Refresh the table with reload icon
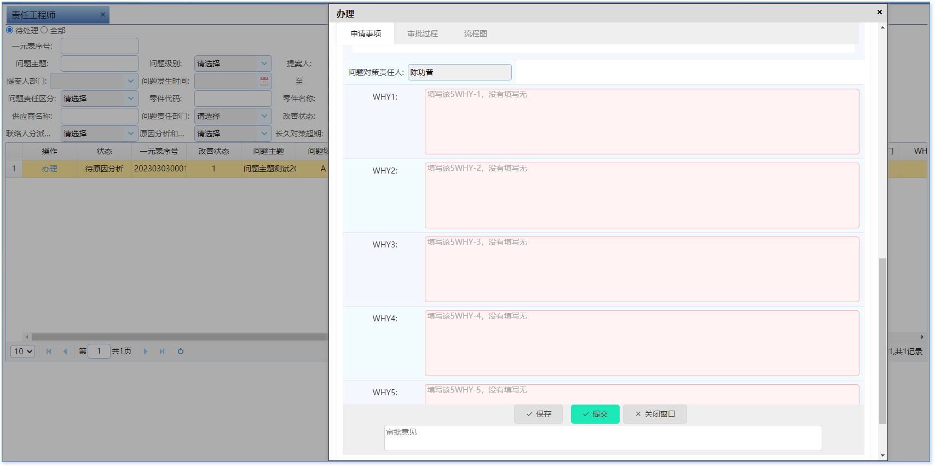 pos(181,351)
